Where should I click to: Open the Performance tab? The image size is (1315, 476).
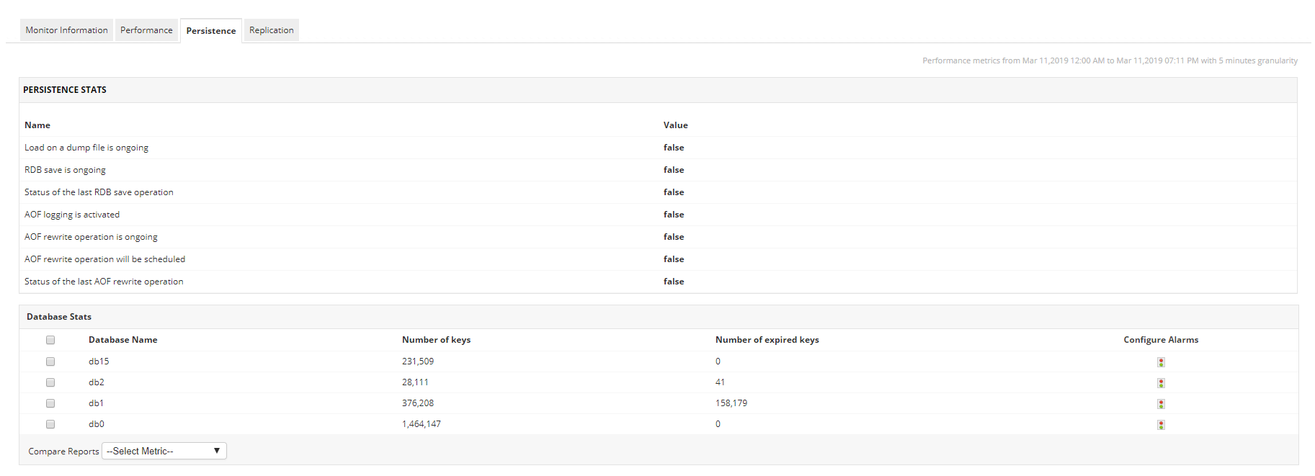[146, 30]
